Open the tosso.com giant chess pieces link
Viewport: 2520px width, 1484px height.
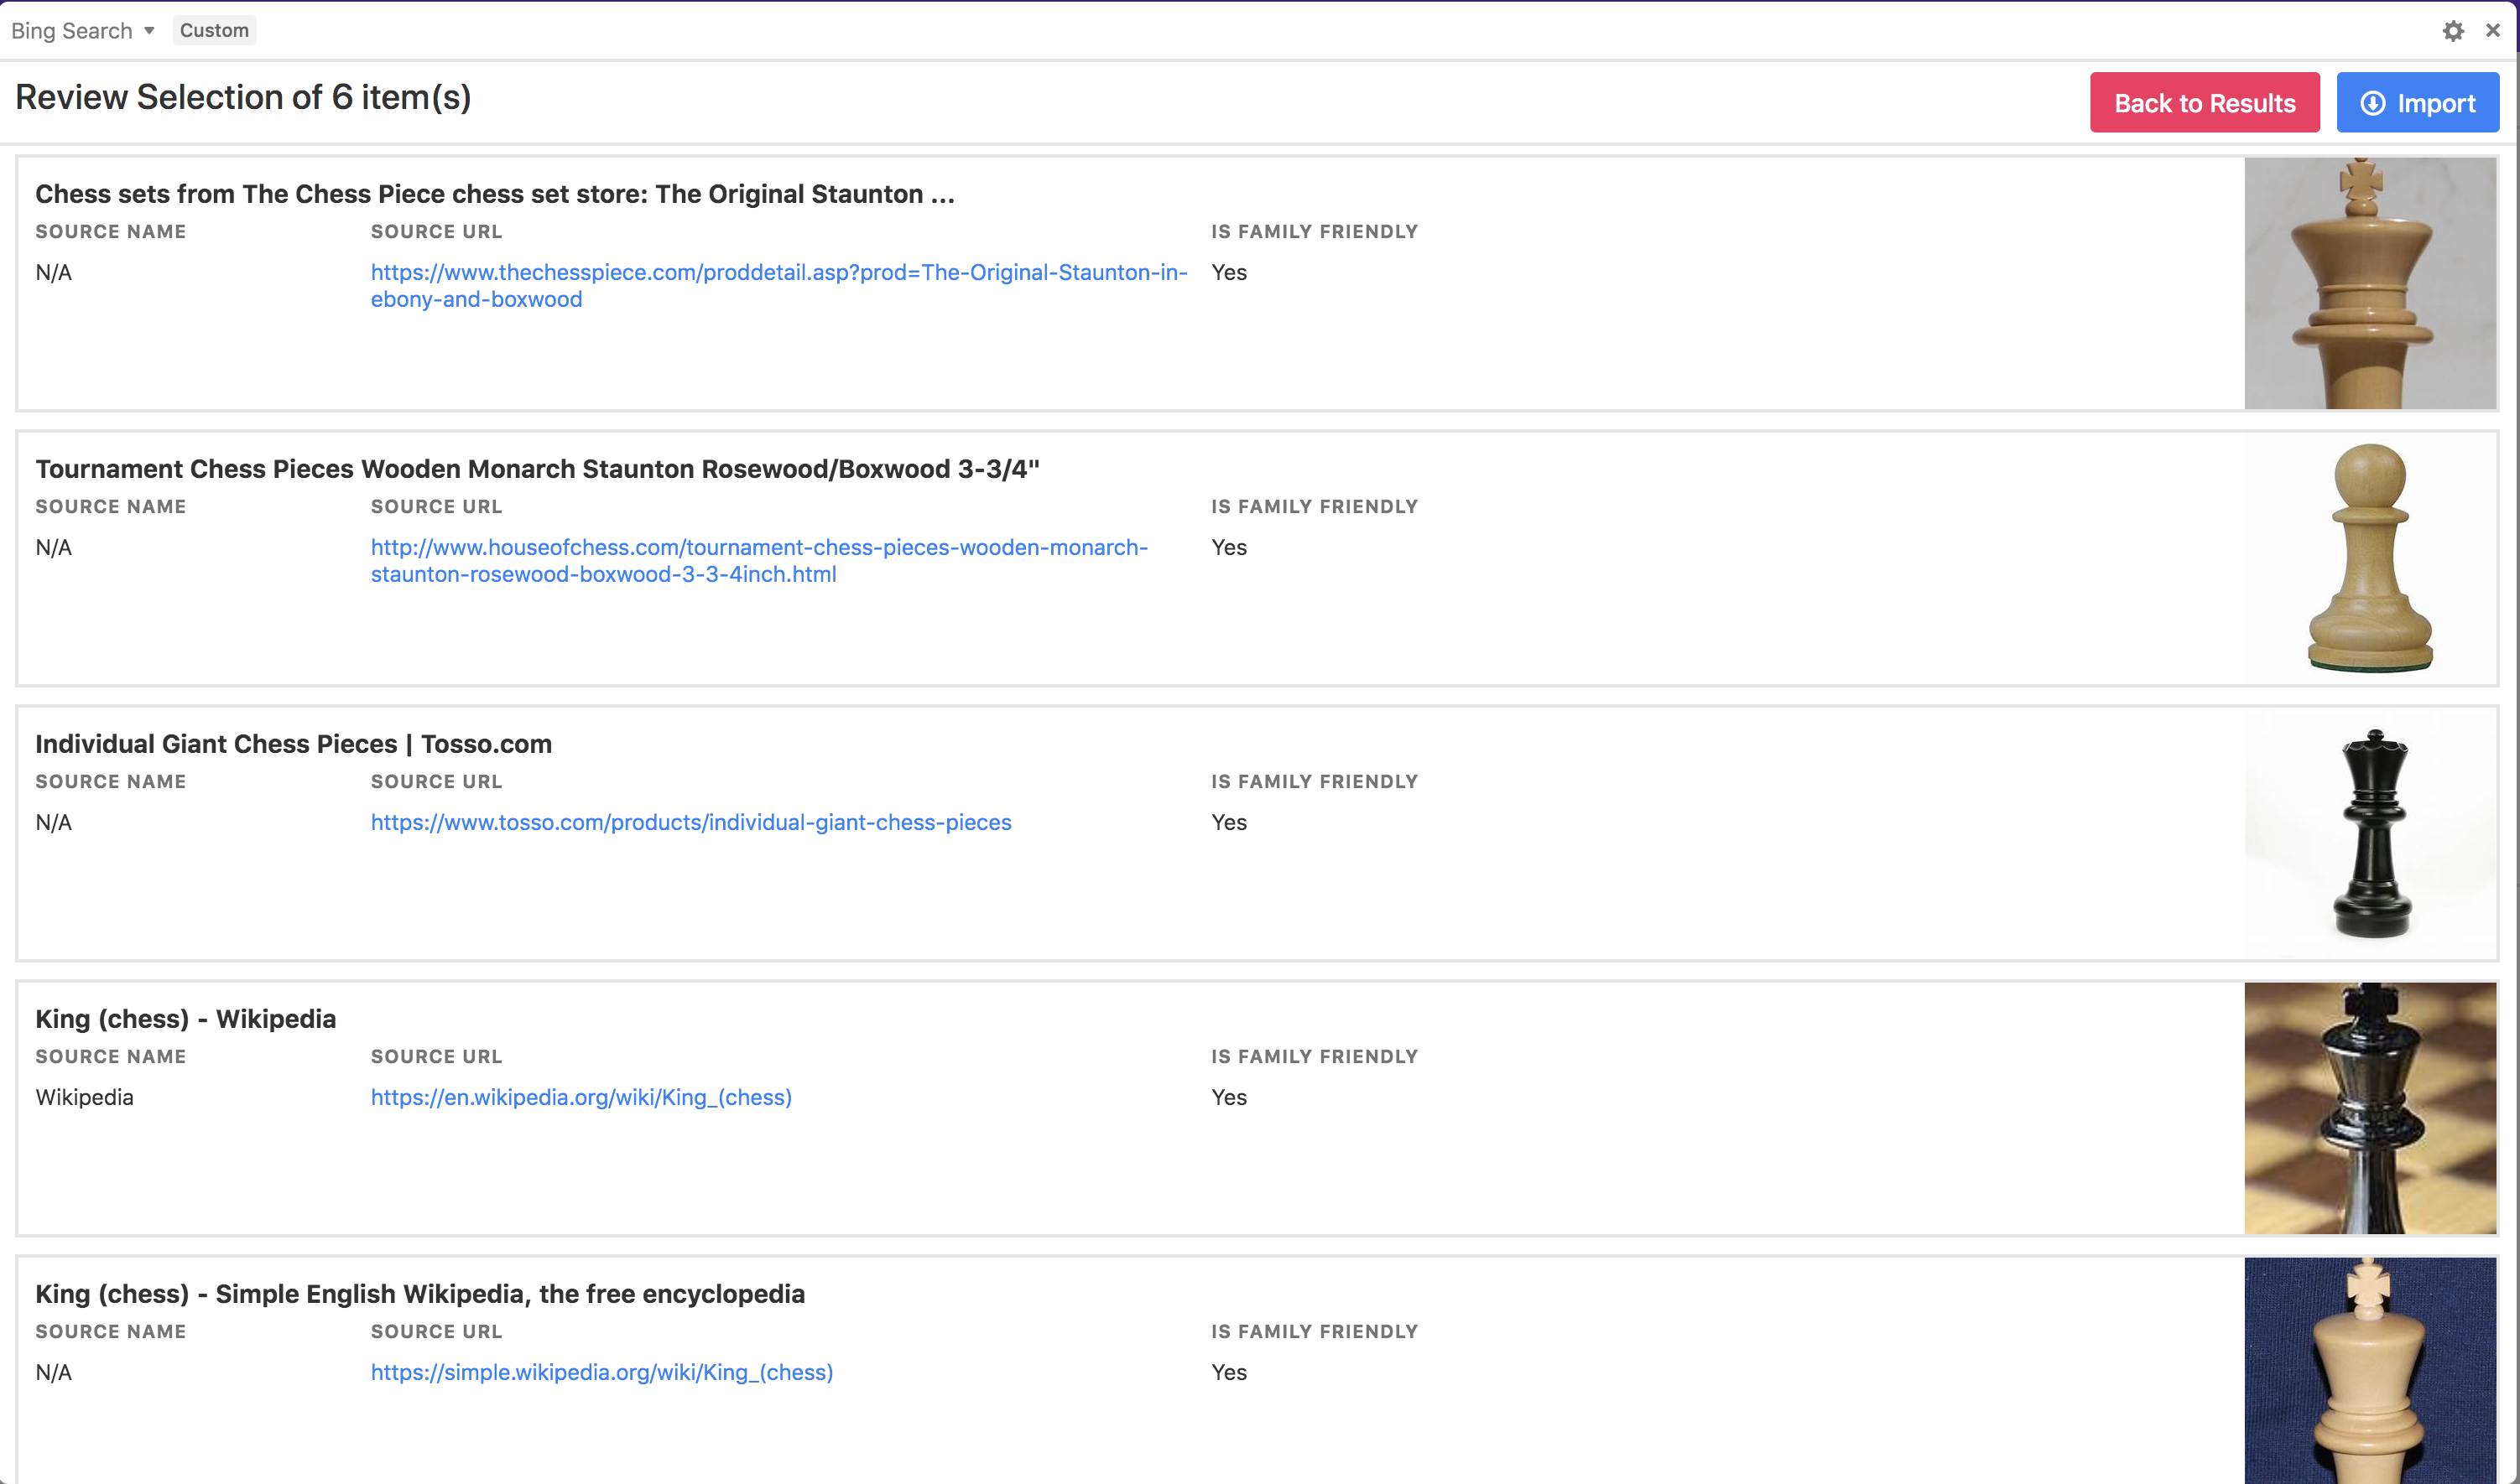click(x=690, y=822)
